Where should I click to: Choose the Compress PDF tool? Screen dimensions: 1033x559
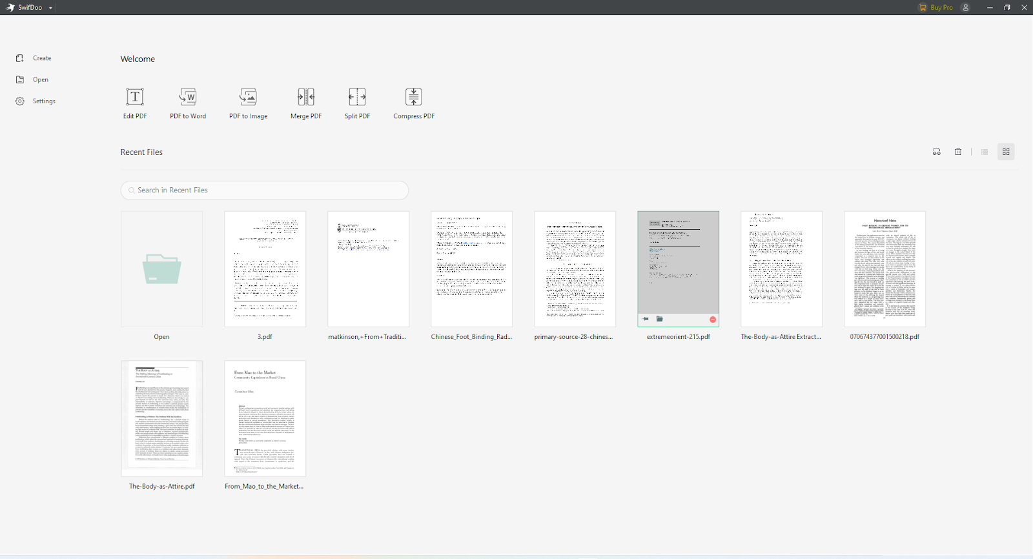(x=414, y=103)
